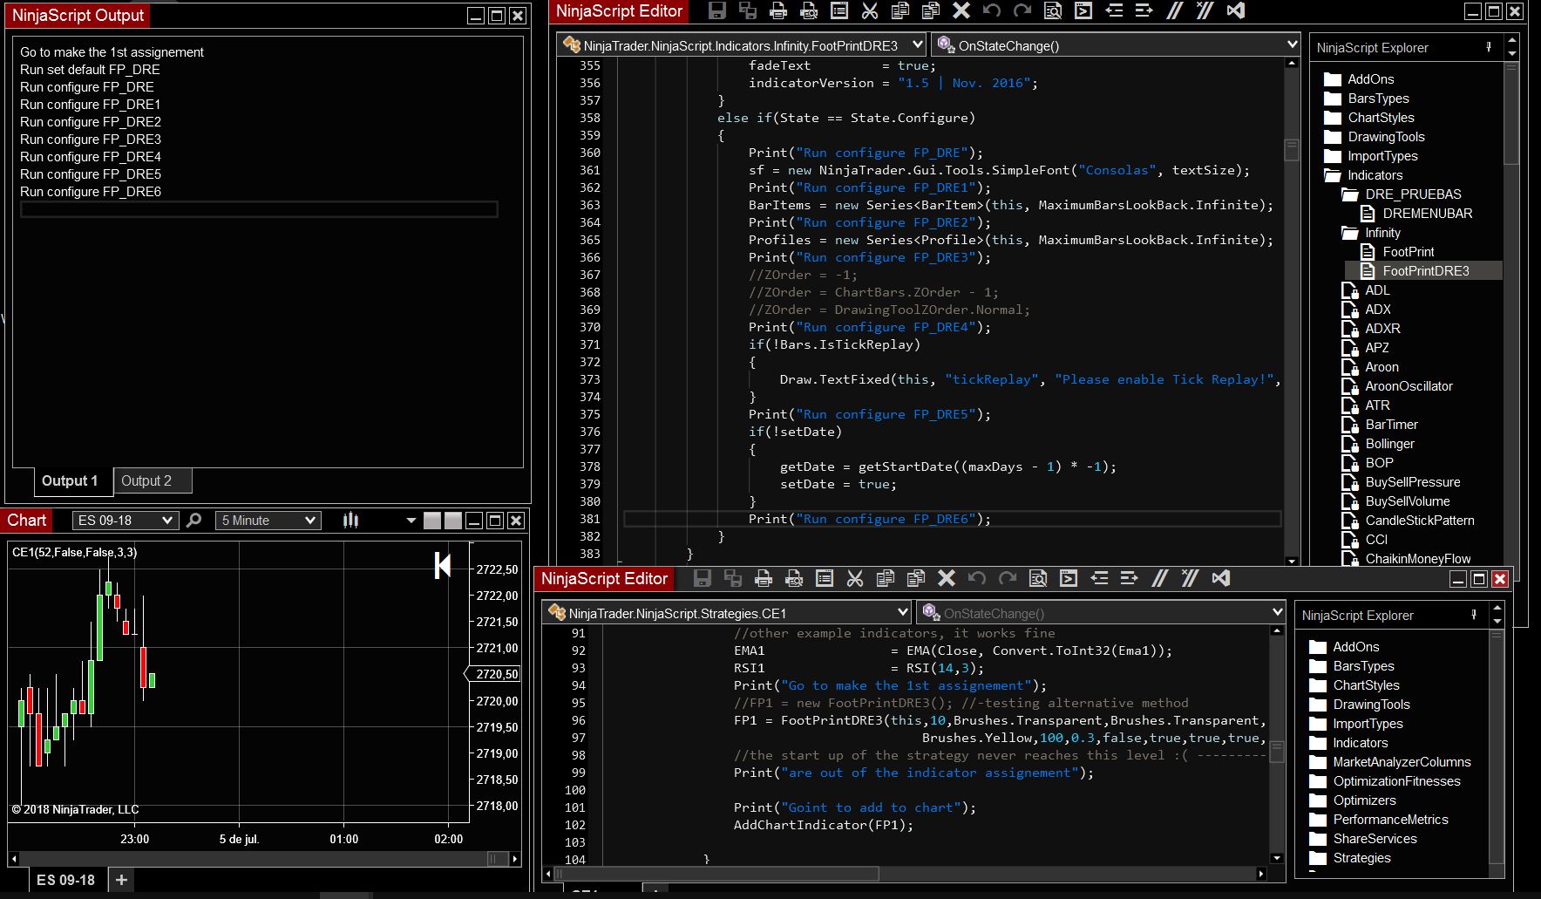Open the ES 09-18 instrument dropdown
The image size is (1541, 899).
click(125, 521)
